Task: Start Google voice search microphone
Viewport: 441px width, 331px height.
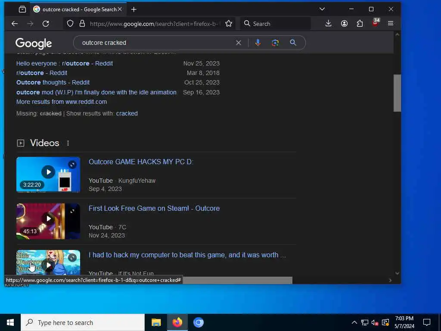Action: [x=258, y=43]
